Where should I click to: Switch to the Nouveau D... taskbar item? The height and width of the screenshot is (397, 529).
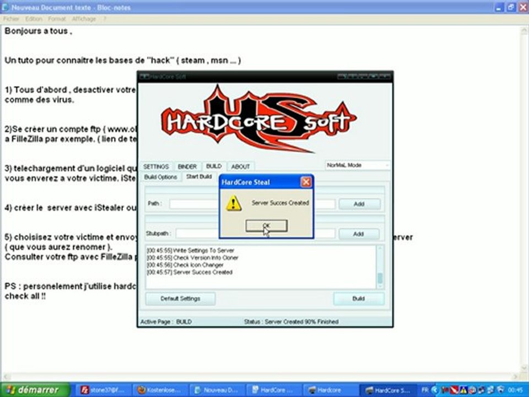click(x=217, y=390)
